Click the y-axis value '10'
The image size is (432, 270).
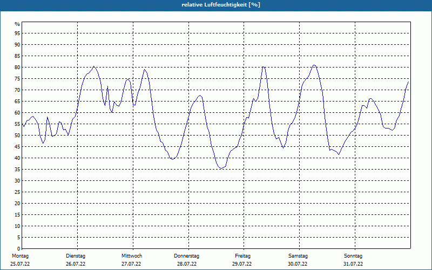point(17,226)
